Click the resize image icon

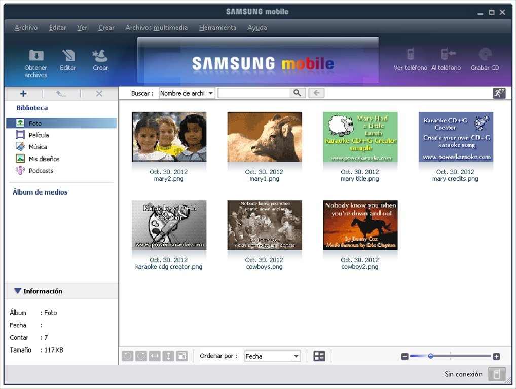click(181, 356)
